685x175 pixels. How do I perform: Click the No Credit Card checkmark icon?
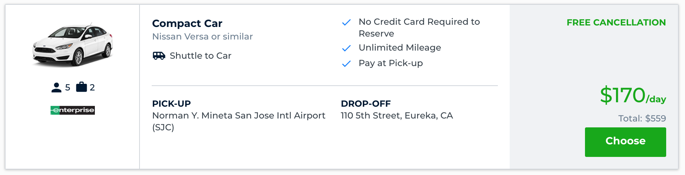(346, 23)
